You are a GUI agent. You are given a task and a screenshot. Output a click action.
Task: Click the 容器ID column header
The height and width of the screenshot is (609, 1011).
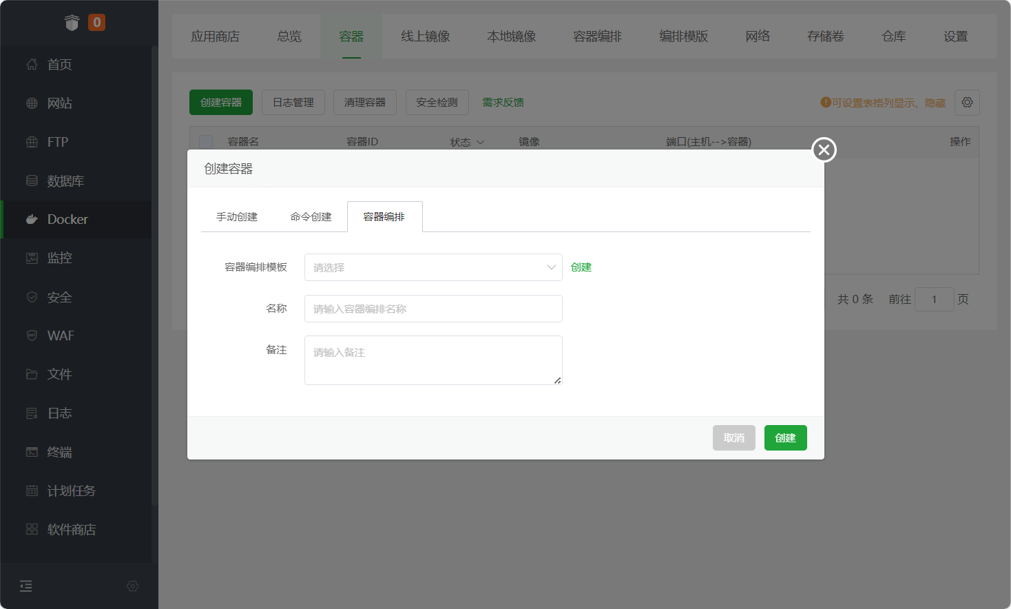362,142
